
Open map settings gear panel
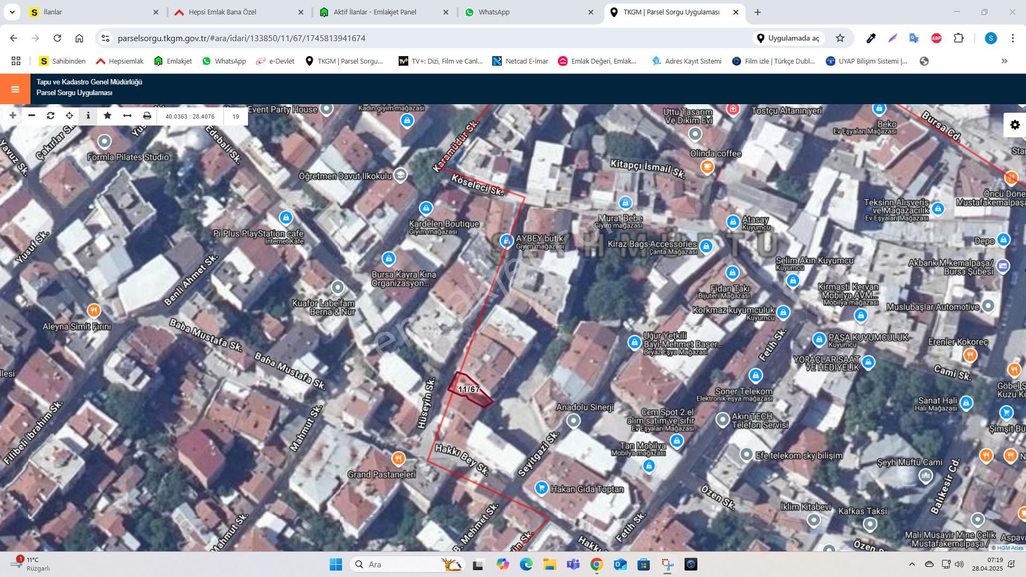pos(1014,125)
